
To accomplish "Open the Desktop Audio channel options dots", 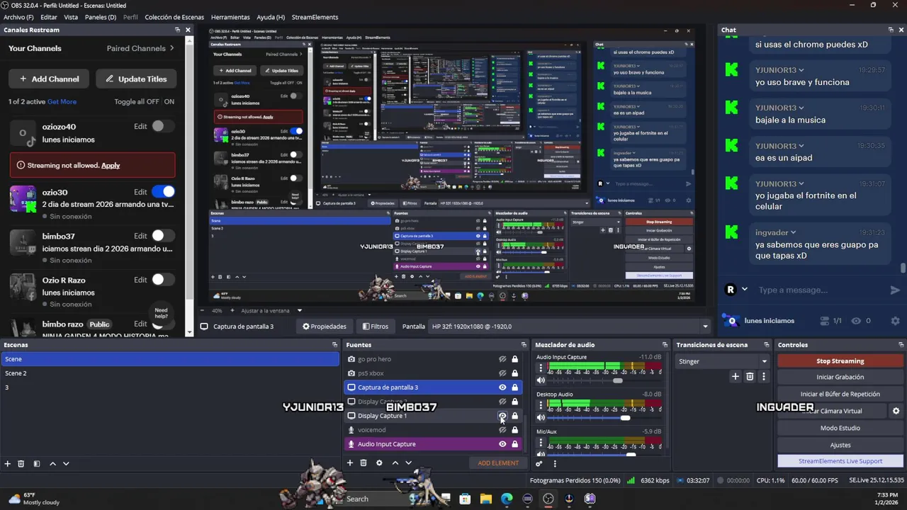I will click(x=541, y=405).
